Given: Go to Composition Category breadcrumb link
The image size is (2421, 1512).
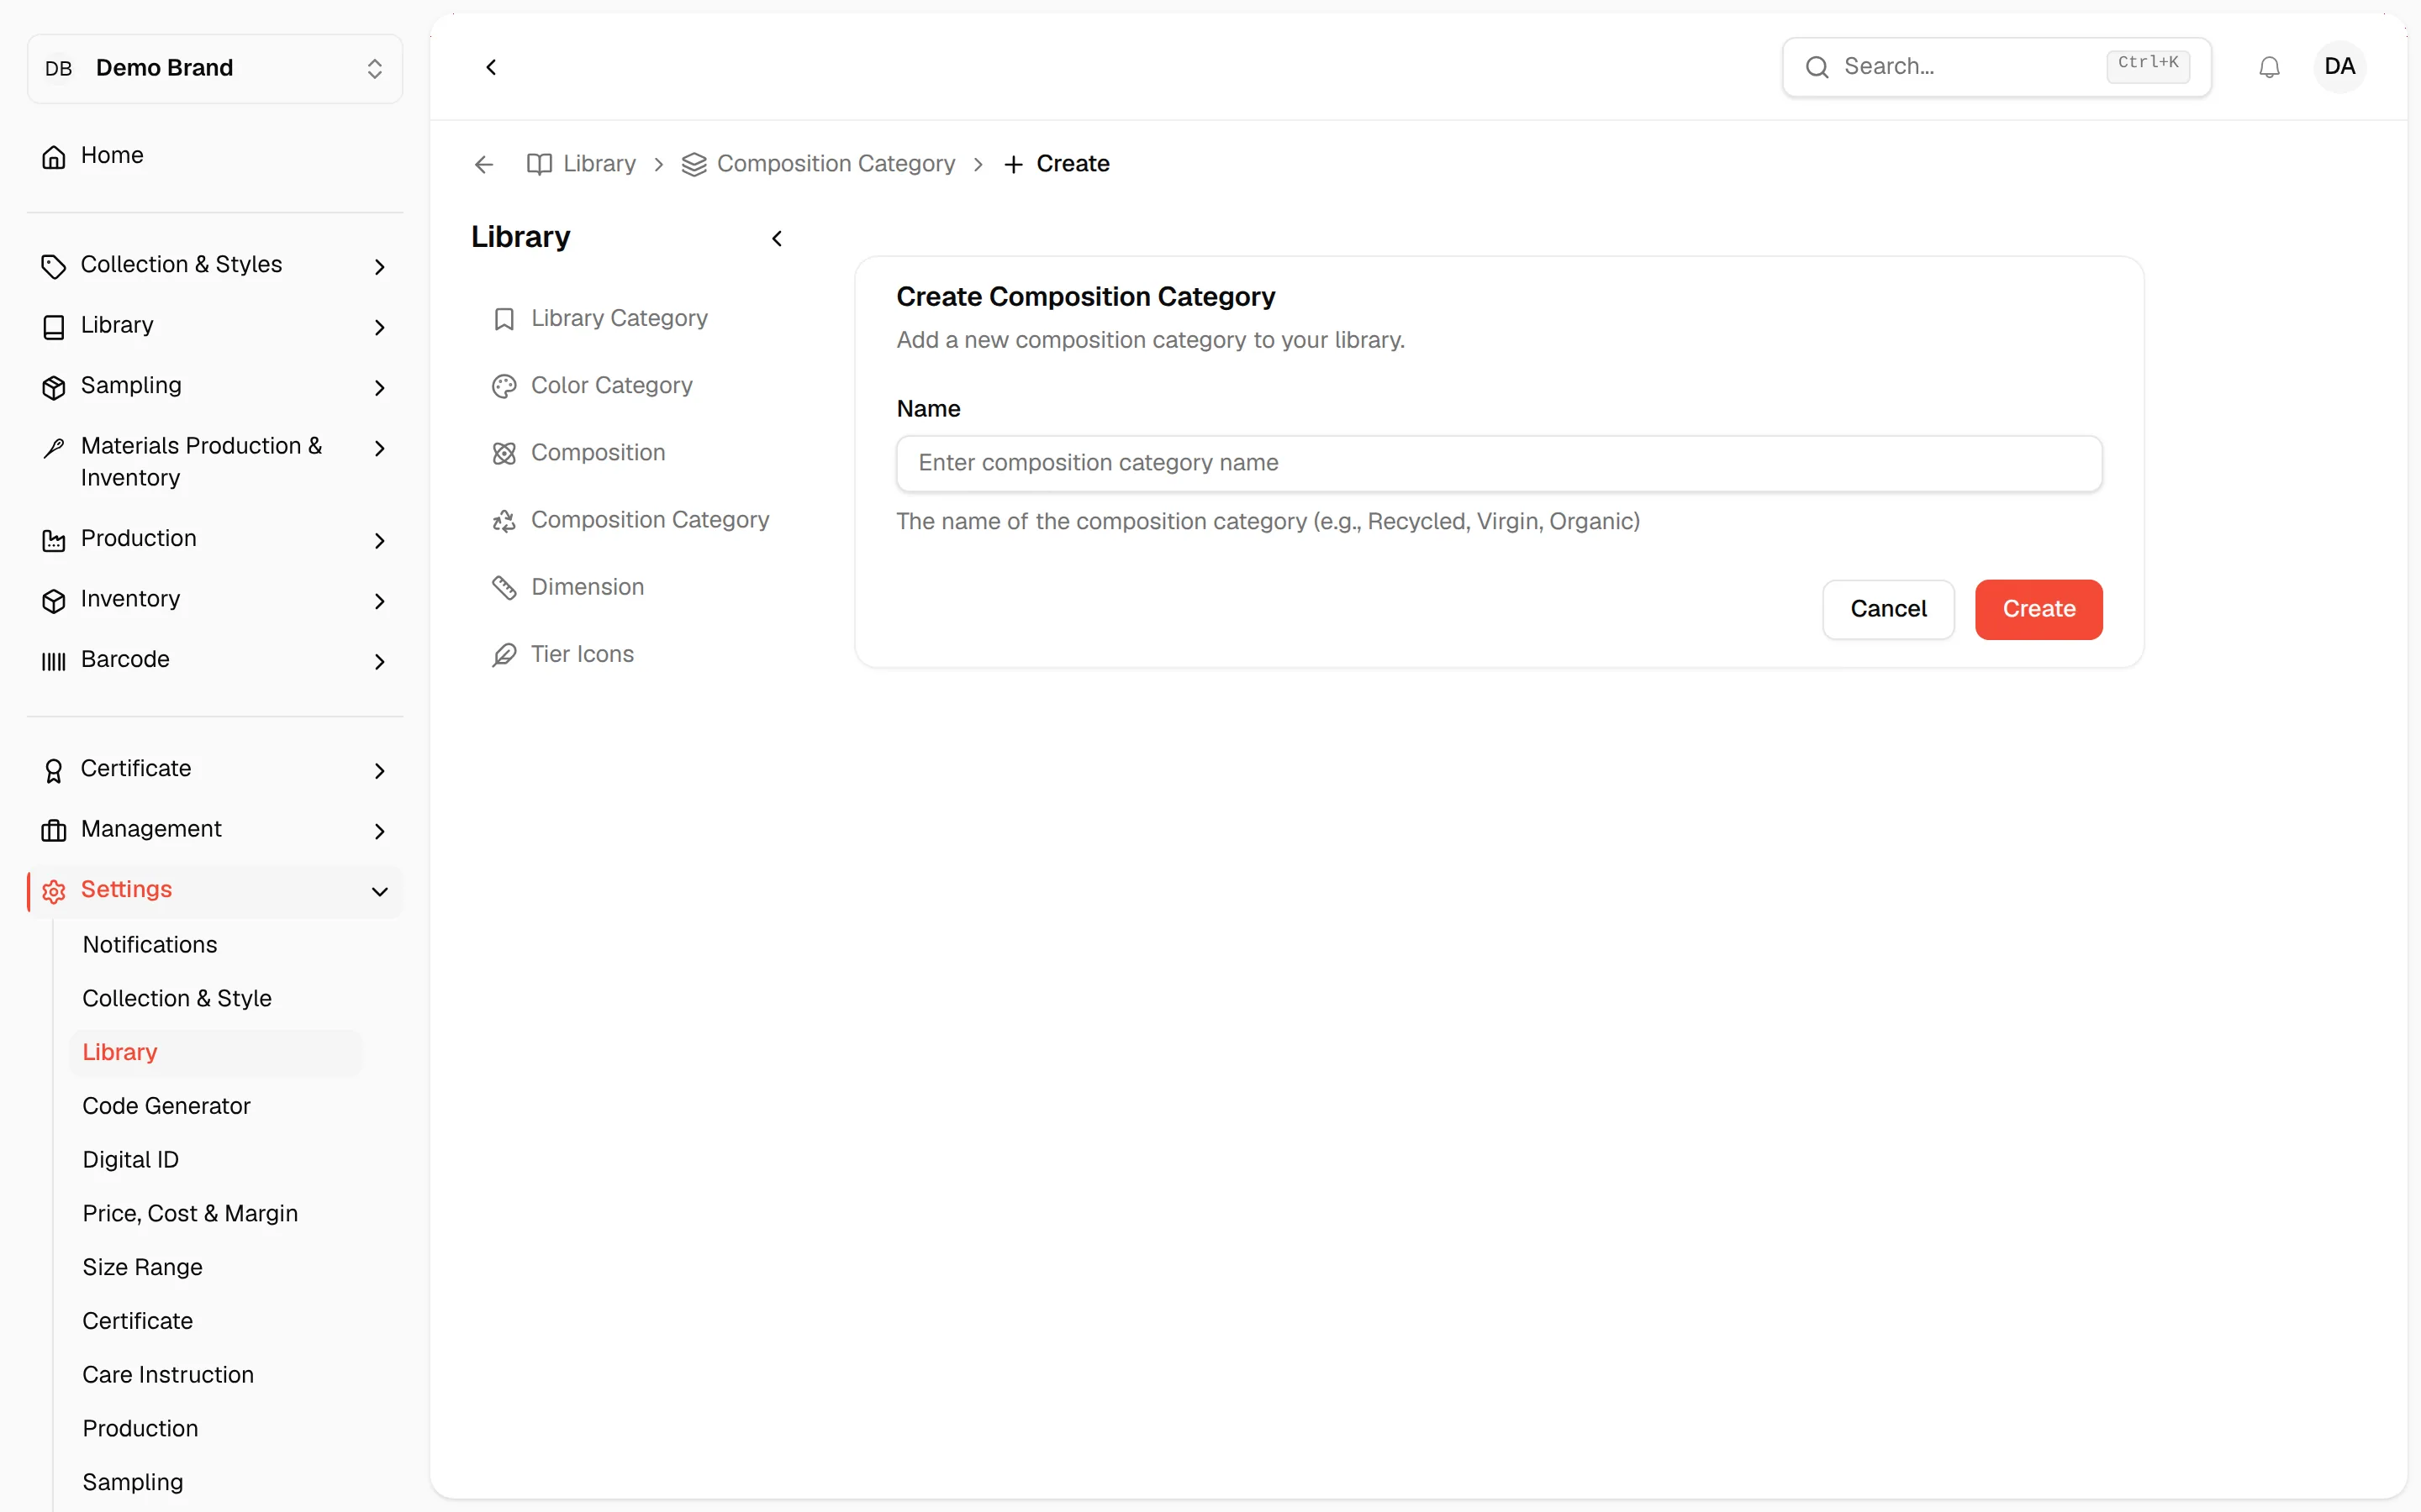Looking at the screenshot, I should [817, 164].
